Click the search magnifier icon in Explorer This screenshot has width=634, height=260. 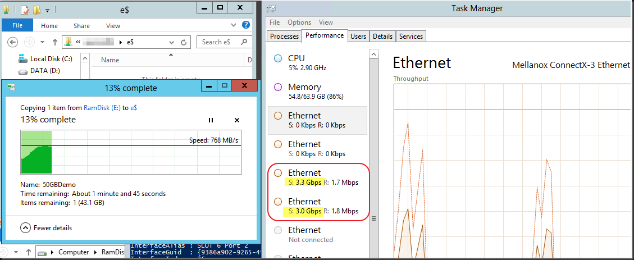tap(244, 42)
